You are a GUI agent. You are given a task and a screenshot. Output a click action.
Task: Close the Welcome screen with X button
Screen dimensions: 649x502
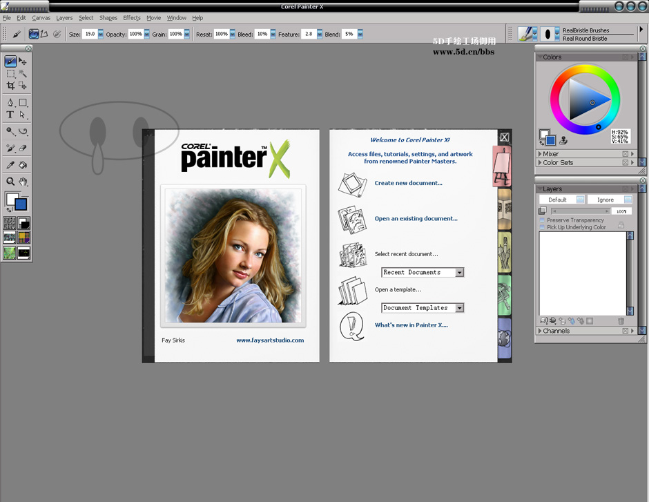[504, 137]
